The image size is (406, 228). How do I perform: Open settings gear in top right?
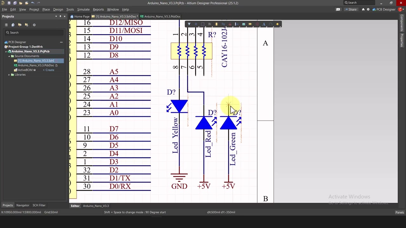point(368,9)
